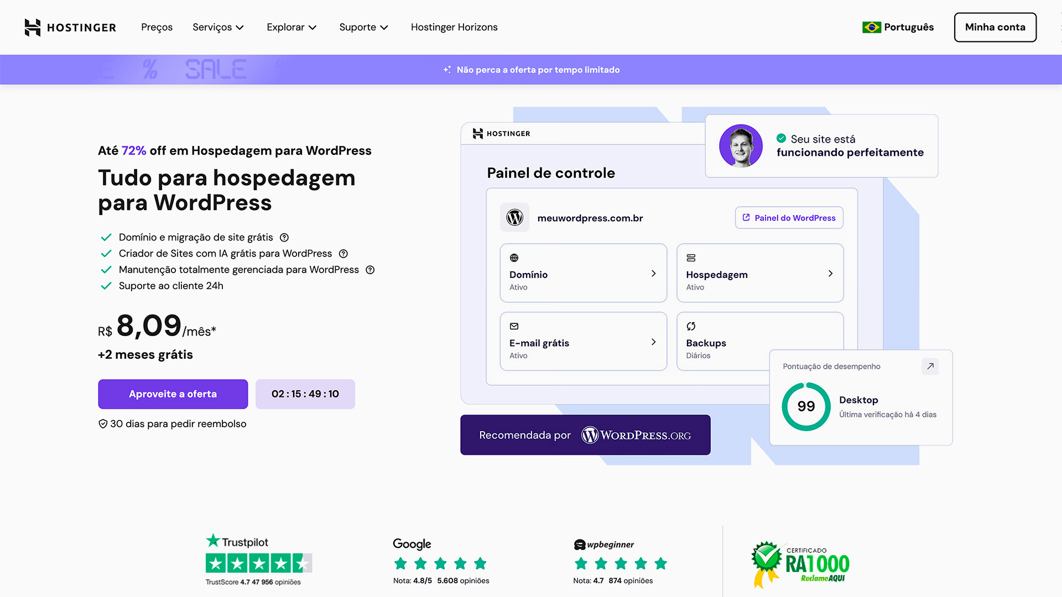Click the Minha conta button
Image resolution: width=1062 pixels, height=597 pixels.
tap(995, 27)
